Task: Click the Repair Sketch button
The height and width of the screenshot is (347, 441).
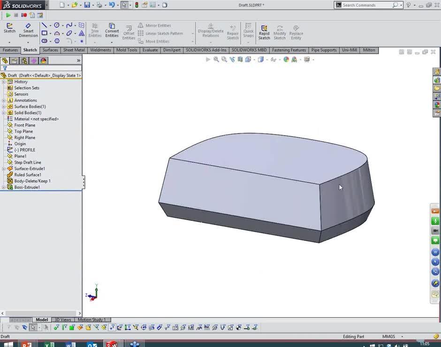Action: pyautogui.click(x=233, y=30)
